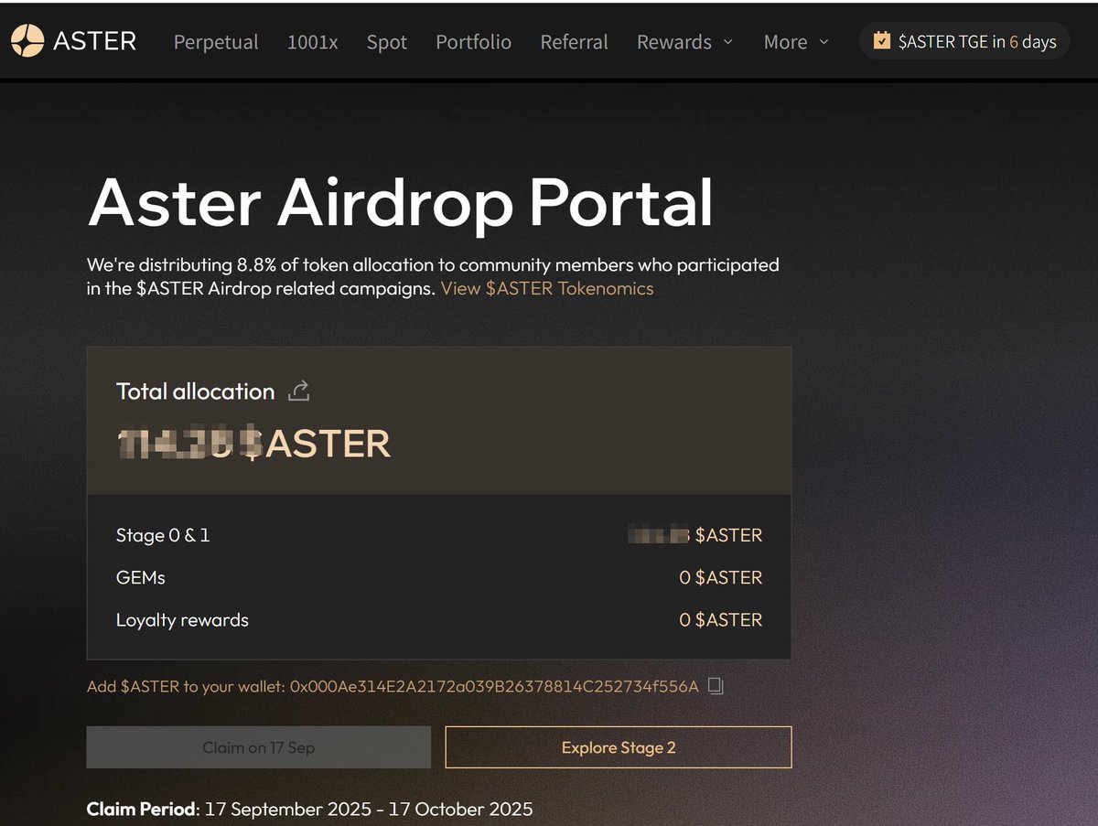Click the Explore Stage 2 button

pyautogui.click(x=619, y=747)
